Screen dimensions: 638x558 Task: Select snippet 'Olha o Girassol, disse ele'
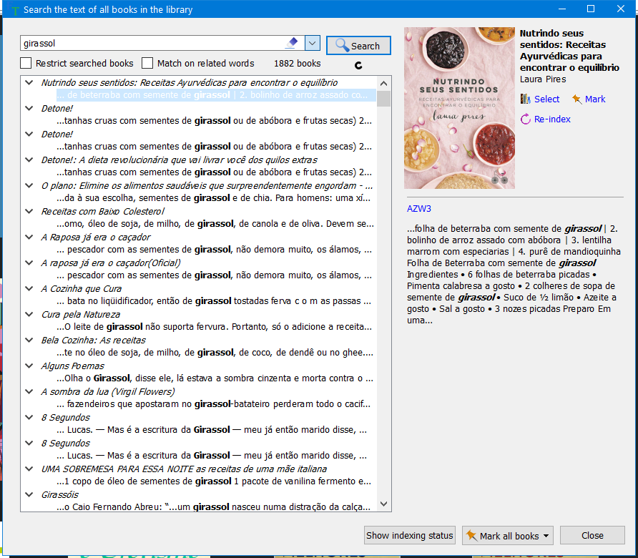click(x=215, y=378)
